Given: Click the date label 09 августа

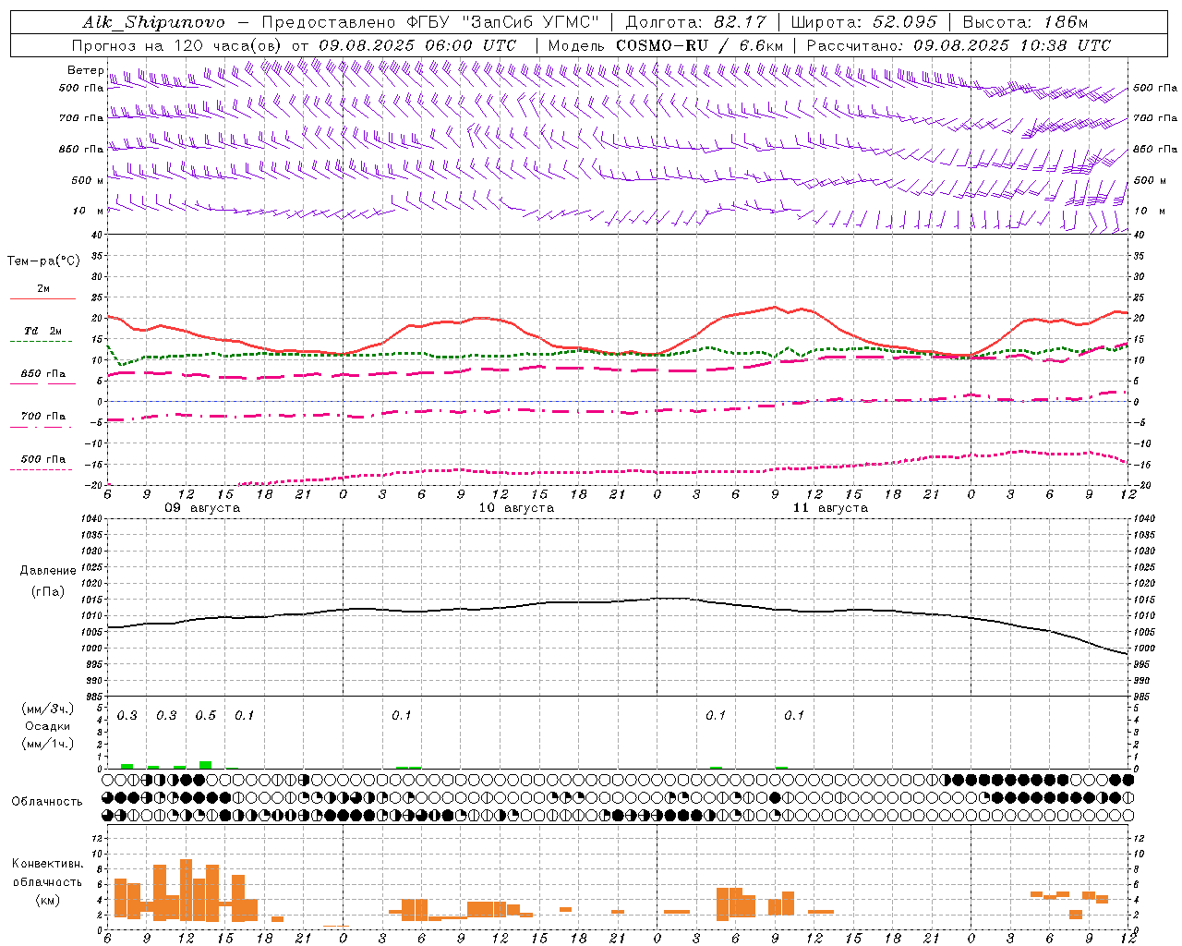Looking at the screenshot, I should [202, 508].
